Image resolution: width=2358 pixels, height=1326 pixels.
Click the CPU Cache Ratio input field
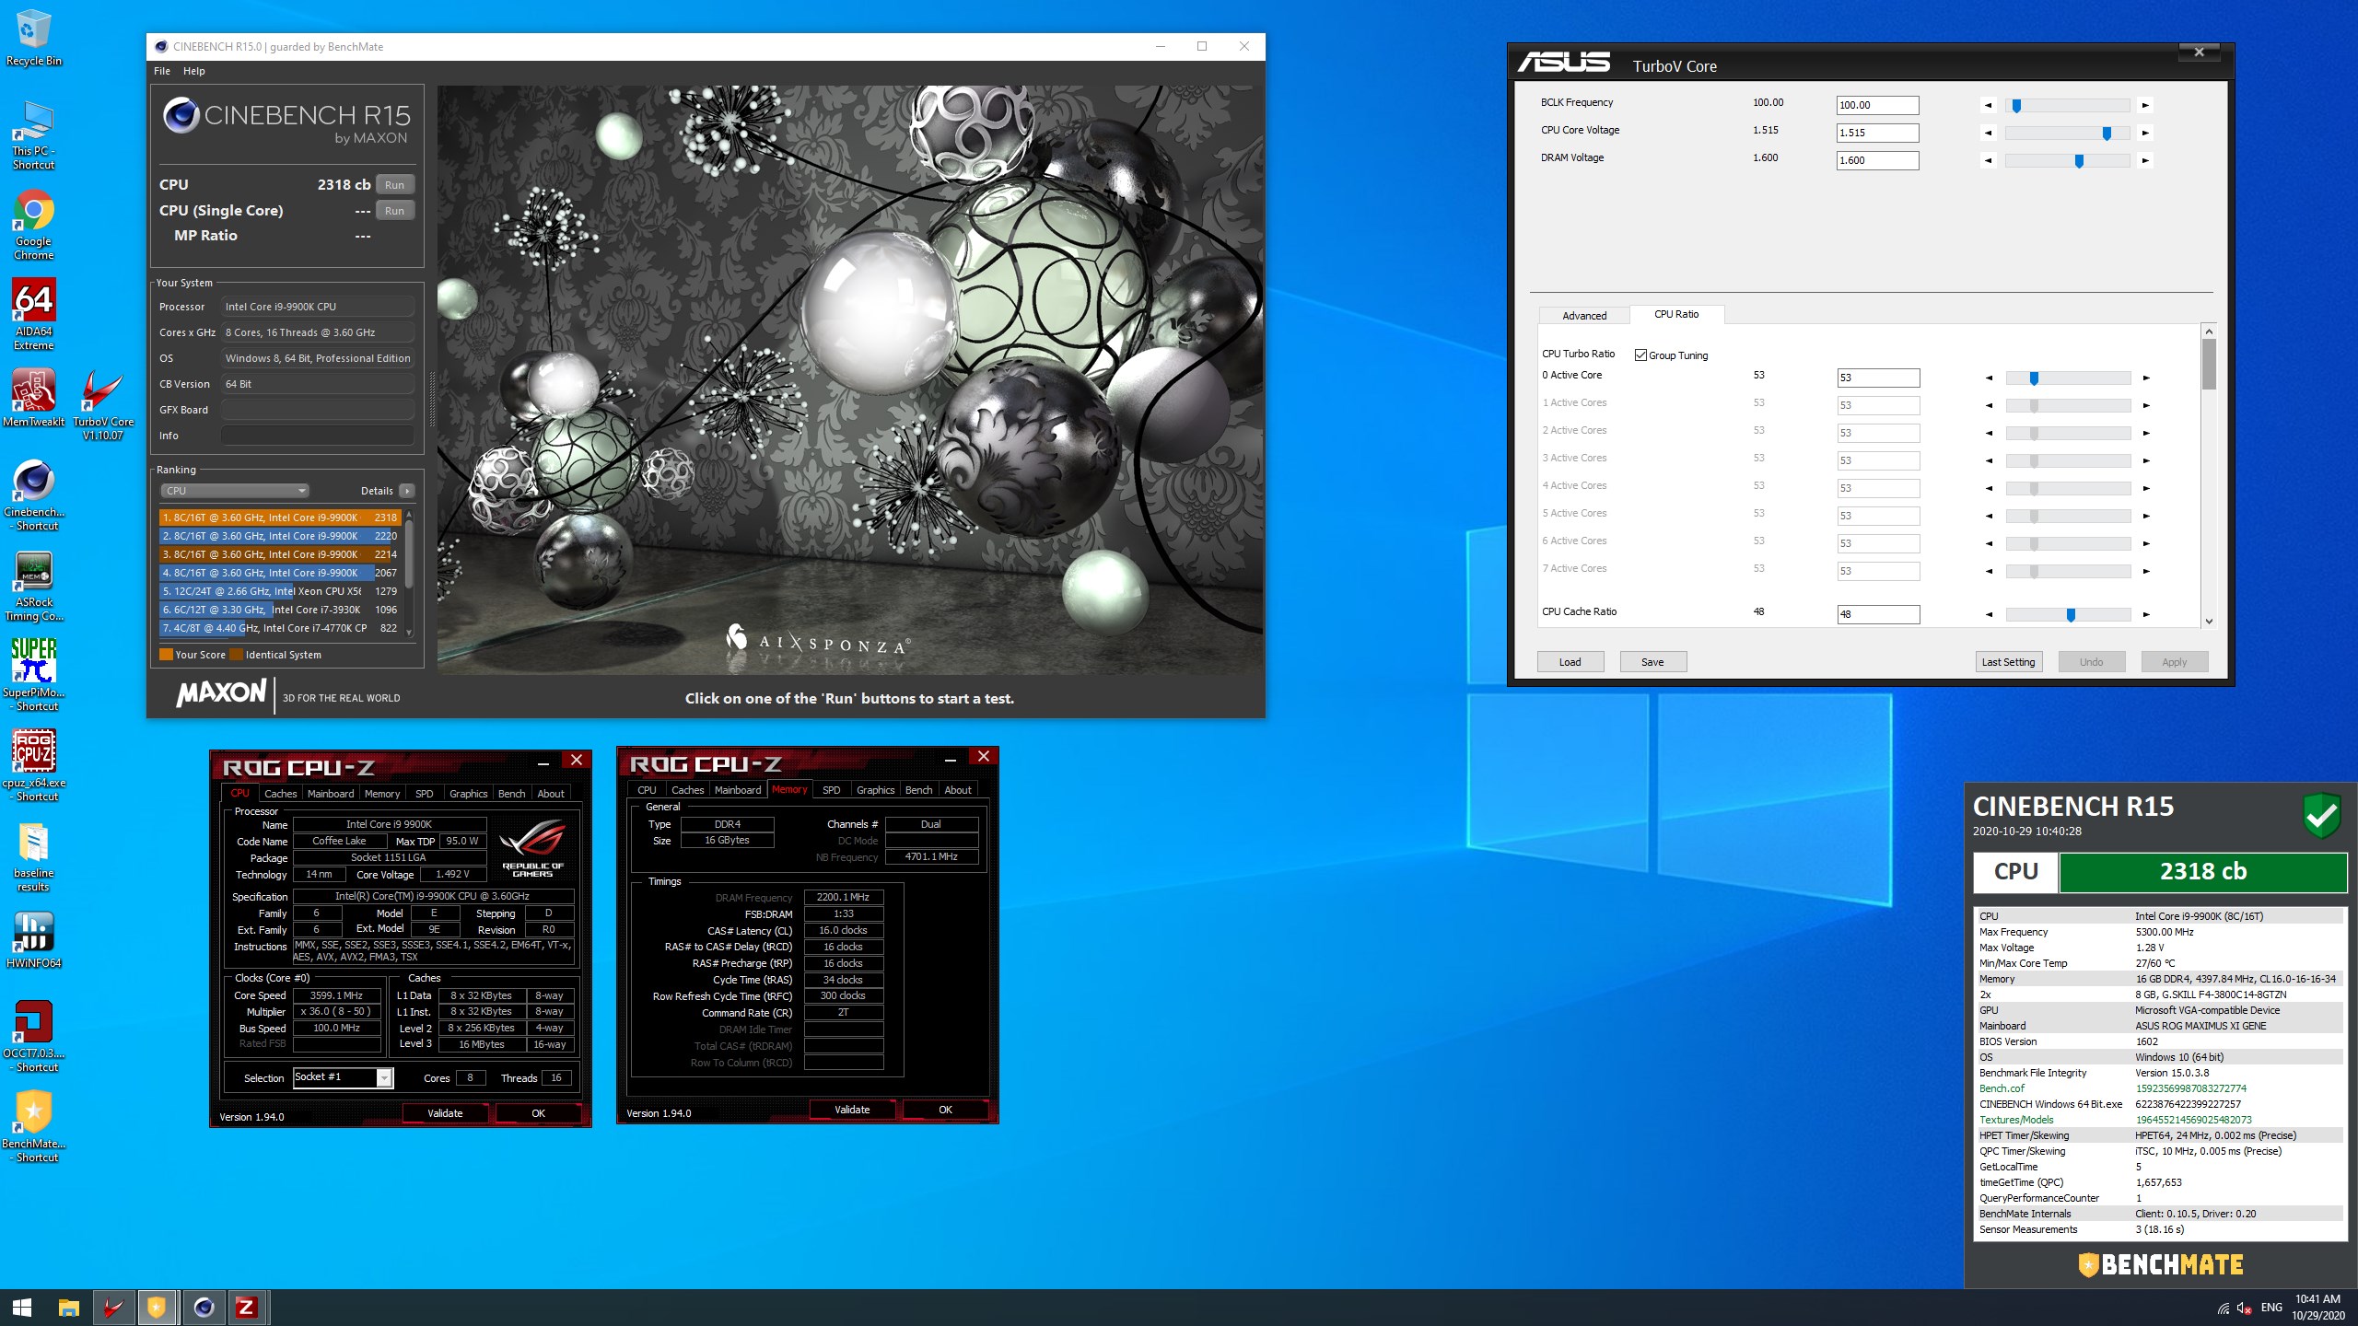[1879, 614]
